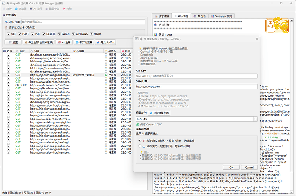Confirm the dialog with OK
Image resolution: width=296 pixels, height=196 pixels.
[x=231, y=167]
